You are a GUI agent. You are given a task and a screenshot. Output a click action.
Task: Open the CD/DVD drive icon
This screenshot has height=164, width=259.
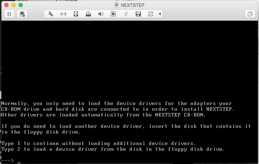point(88,14)
